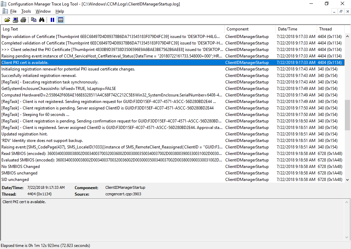
Task: Select row '[RegTask] - Sleeping for 60 seconds'
Action: click(172, 115)
